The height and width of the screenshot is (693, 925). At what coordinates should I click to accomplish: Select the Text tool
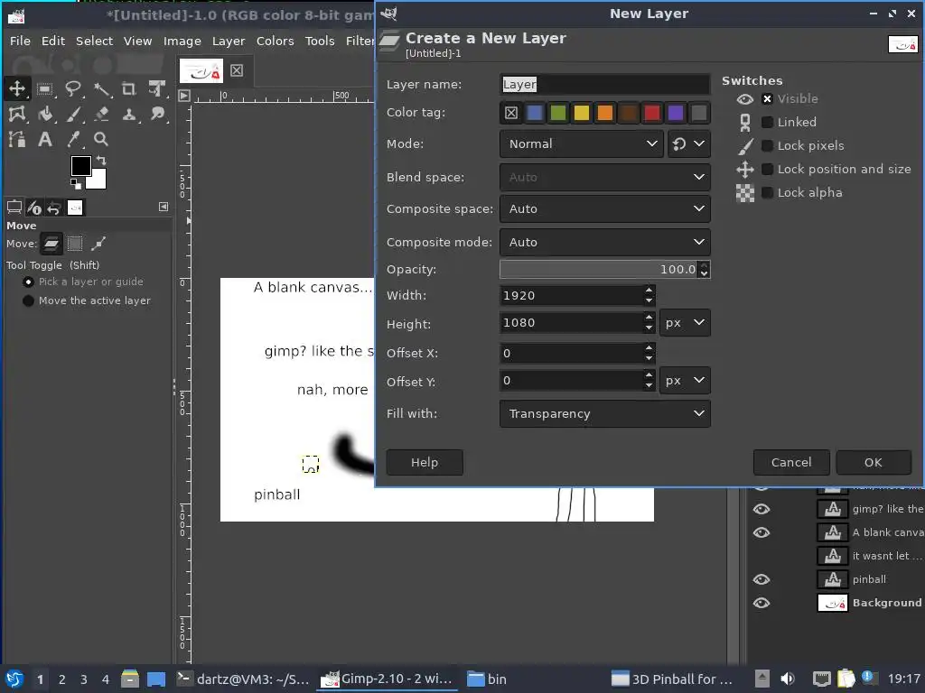coord(45,139)
